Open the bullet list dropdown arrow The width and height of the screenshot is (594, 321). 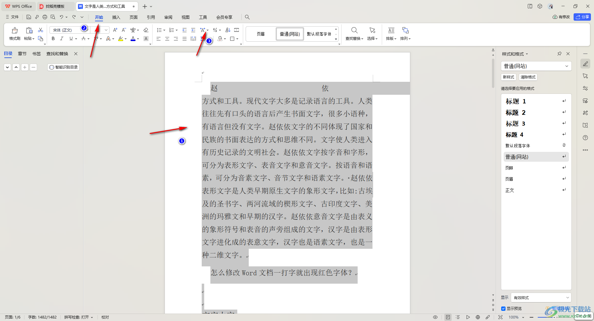pos(164,30)
